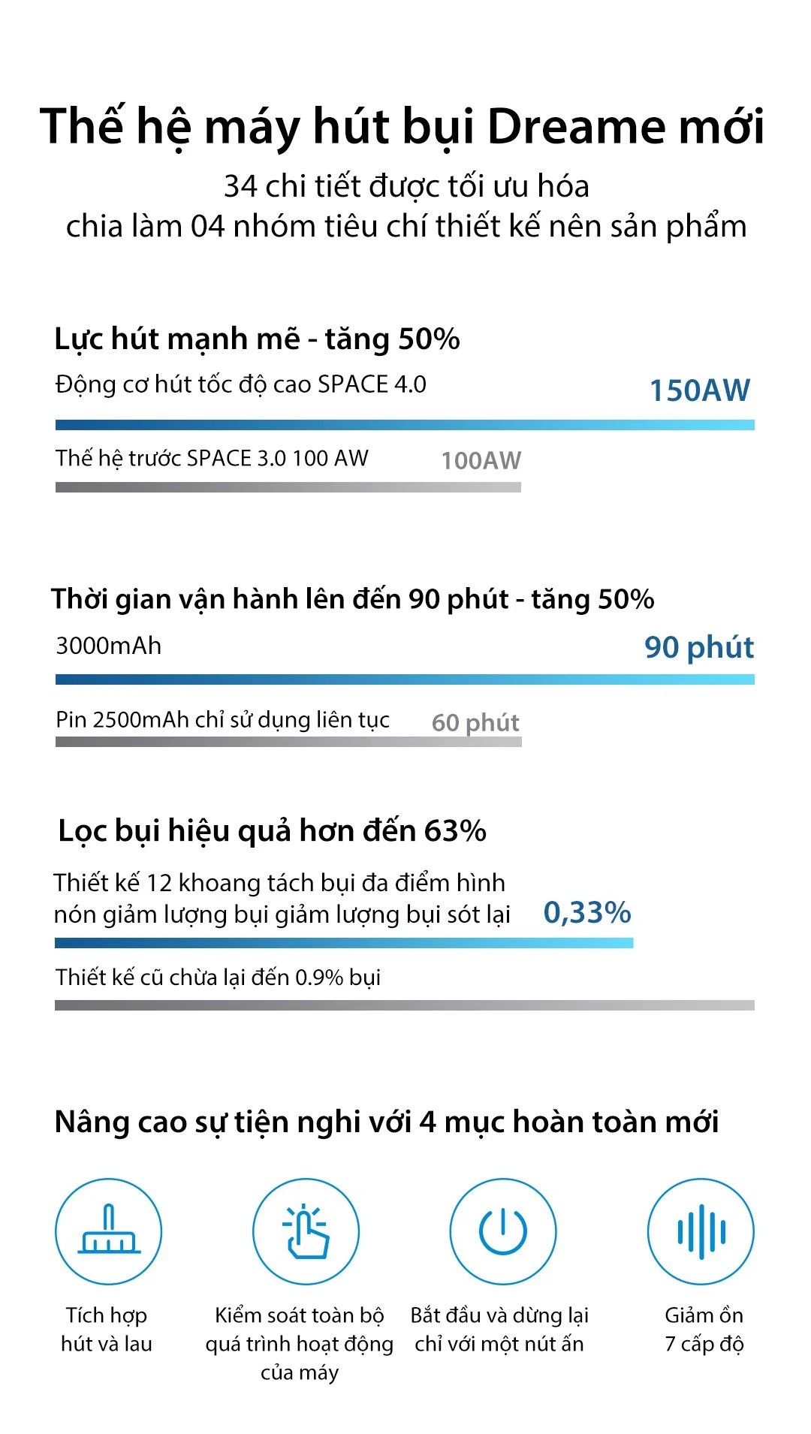
Task: Click the main title 'Thế hệ máy hút bụi Dreame mới'
Action: (x=402, y=126)
